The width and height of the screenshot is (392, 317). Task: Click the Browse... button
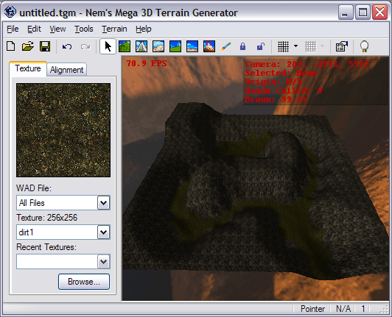(84, 282)
